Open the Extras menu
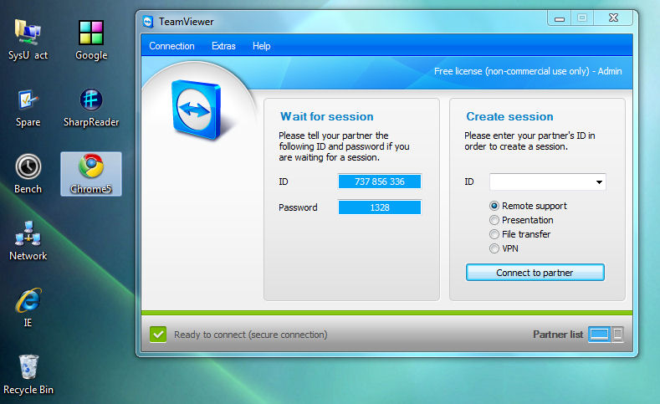 pyautogui.click(x=223, y=46)
